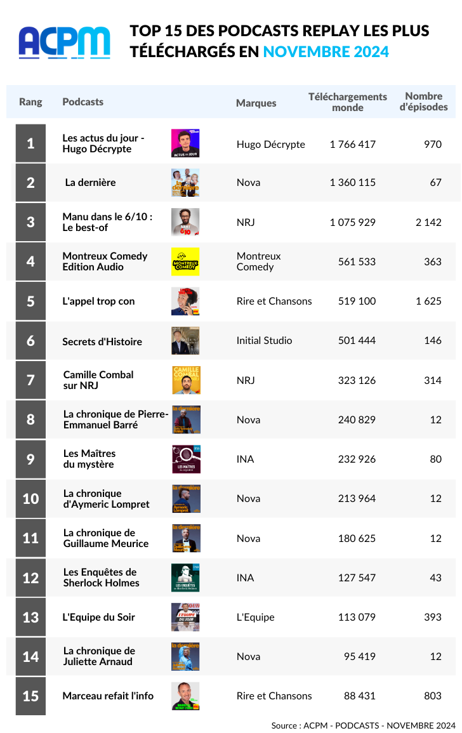Click the Manu dans le 6/10 cover image
Viewport: 462px width, 733px height.
(185, 222)
